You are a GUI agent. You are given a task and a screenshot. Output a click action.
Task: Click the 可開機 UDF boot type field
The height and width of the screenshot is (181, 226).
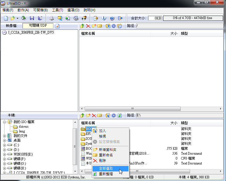click(38, 26)
